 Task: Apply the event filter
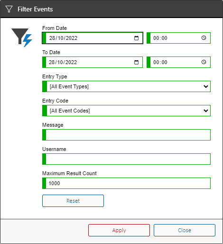point(119,230)
